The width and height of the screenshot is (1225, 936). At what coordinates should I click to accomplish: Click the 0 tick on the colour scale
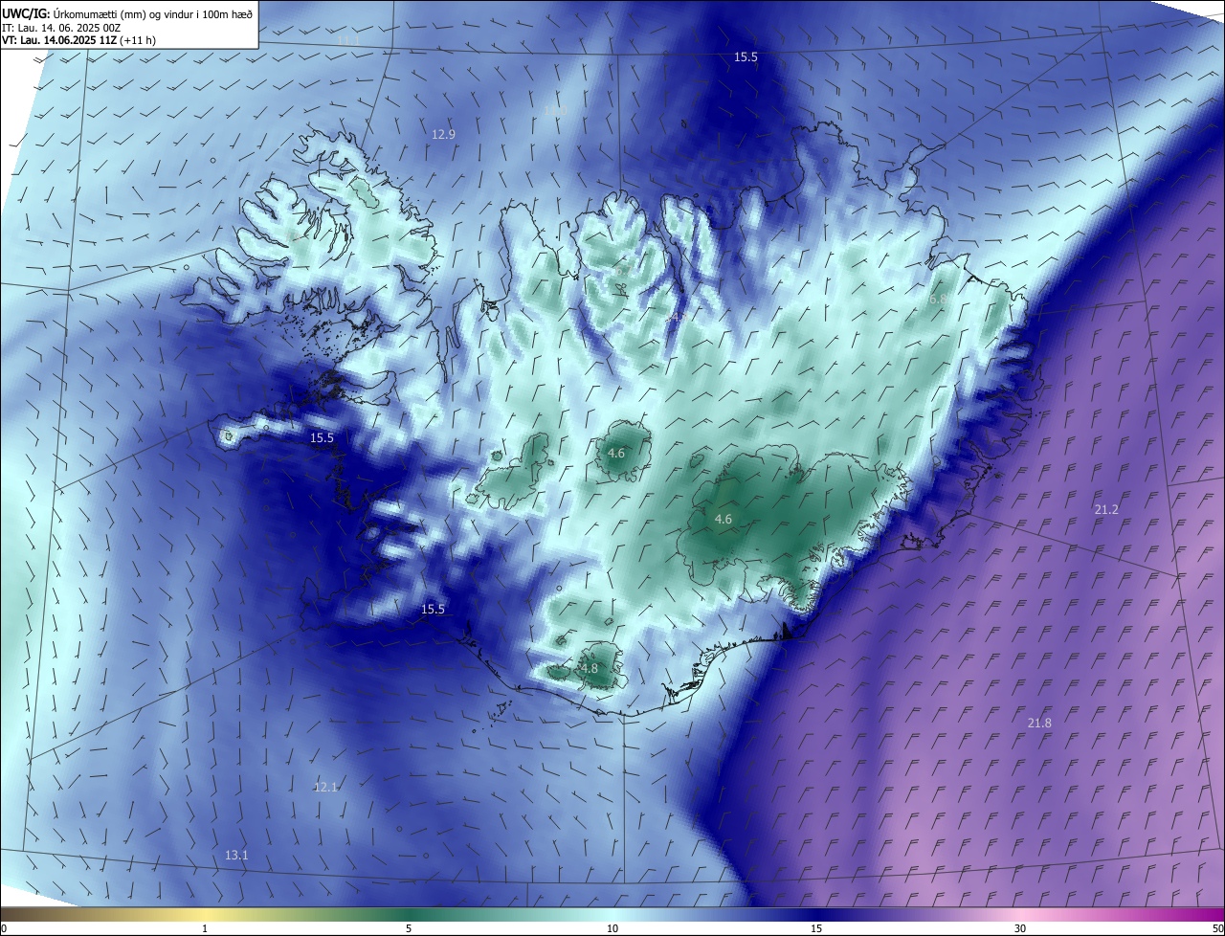[x=4, y=928]
